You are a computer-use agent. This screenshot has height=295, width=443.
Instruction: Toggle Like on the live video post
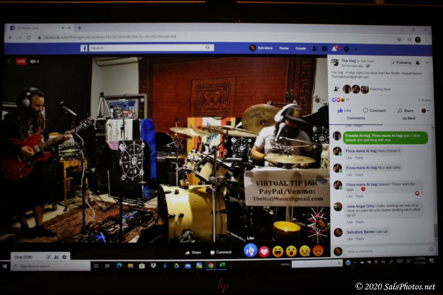click(x=345, y=111)
